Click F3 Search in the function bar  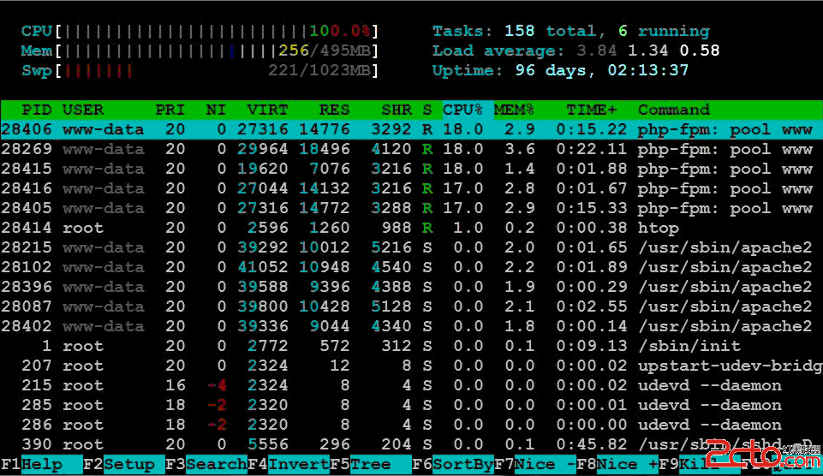206,464
